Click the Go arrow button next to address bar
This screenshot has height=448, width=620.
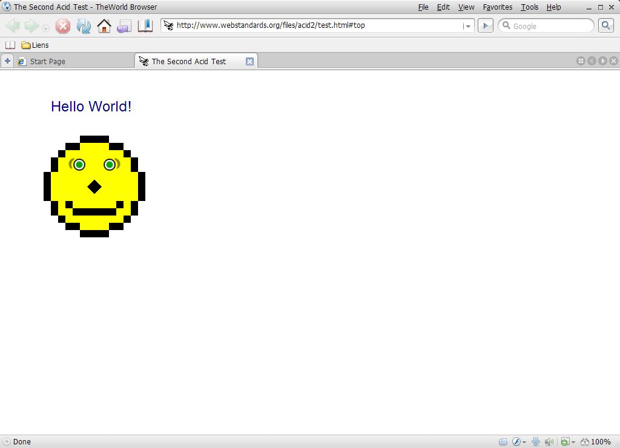(x=486, y=26)
